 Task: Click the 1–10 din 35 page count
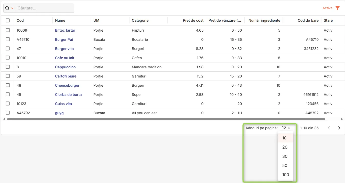pos(309,128)
